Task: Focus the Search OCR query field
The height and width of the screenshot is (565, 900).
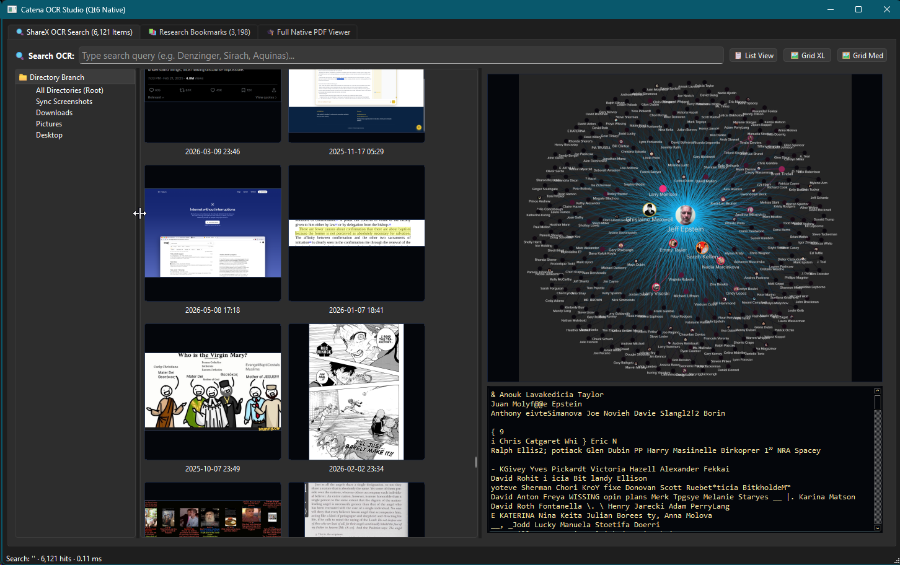Action: click(401, 56)
